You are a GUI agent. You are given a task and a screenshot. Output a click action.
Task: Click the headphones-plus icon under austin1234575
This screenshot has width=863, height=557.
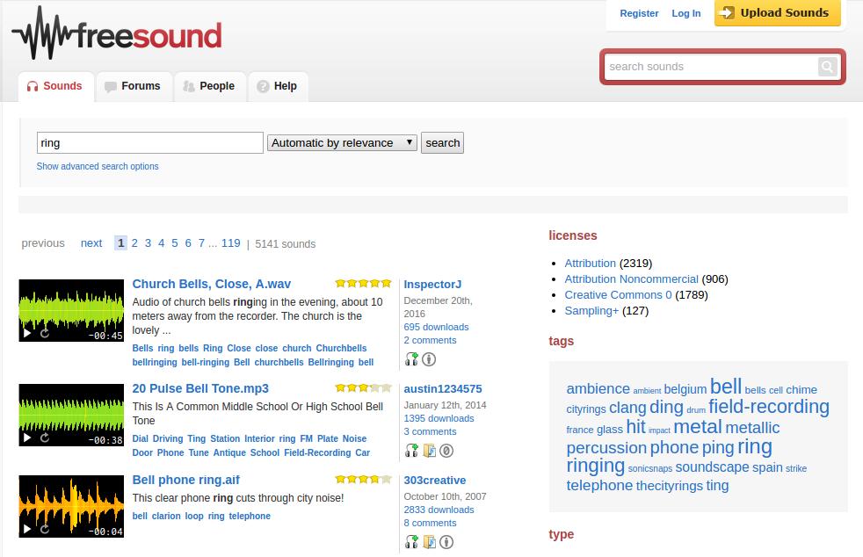pyautogui.click(x=411, y=451)
